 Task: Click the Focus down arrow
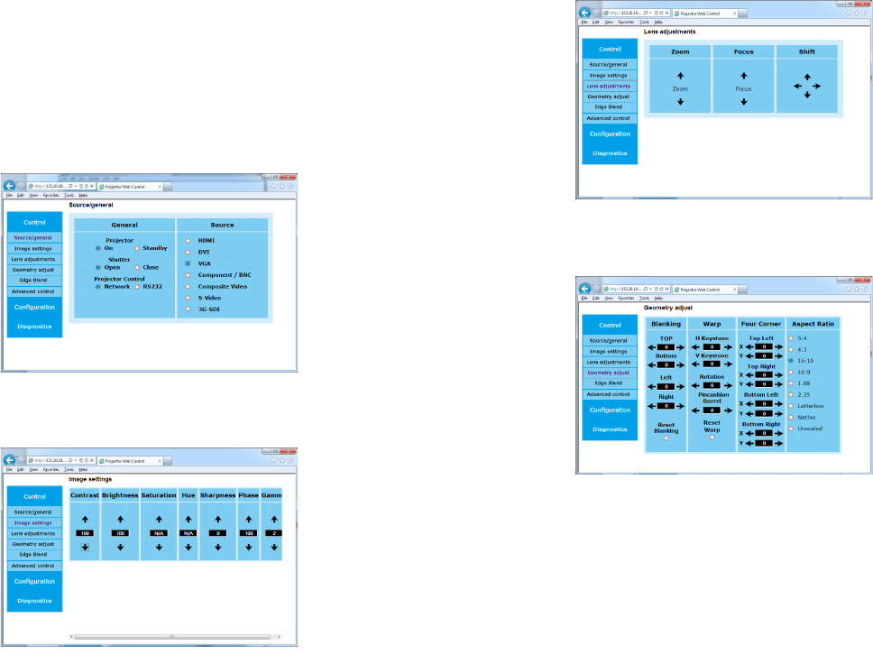coord(744,102)
